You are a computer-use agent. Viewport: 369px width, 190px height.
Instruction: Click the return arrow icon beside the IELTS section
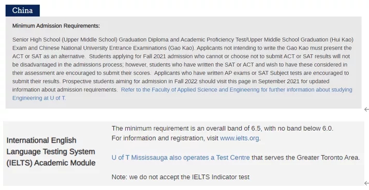point(366,183)
